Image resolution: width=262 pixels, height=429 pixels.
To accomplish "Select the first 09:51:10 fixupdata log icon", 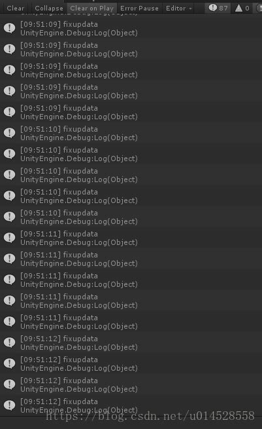I will tap(10, 133).
